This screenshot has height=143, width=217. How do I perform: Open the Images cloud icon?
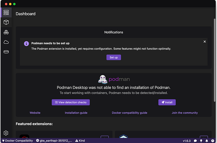click(x=6, y=42)
